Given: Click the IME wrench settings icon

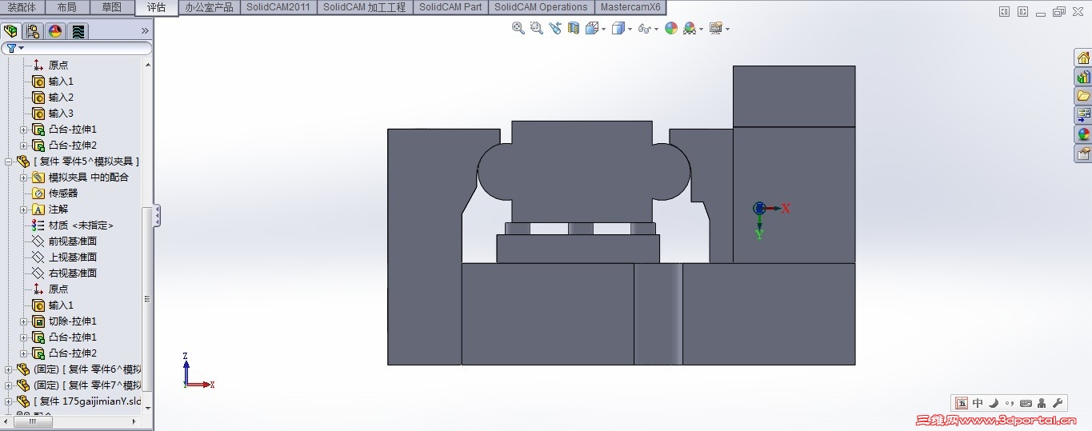Looking at the screenshot, I should 1058,403.
